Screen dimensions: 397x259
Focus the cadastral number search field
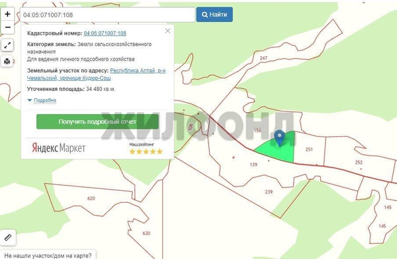[108, 15]
